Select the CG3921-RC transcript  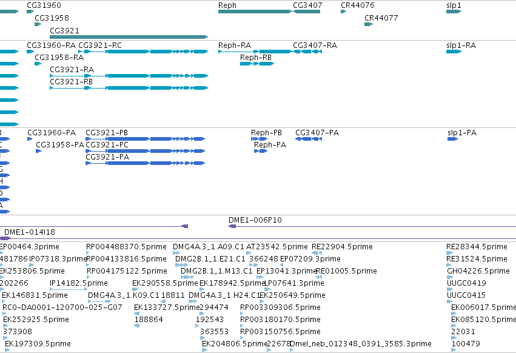coord(143,52)
